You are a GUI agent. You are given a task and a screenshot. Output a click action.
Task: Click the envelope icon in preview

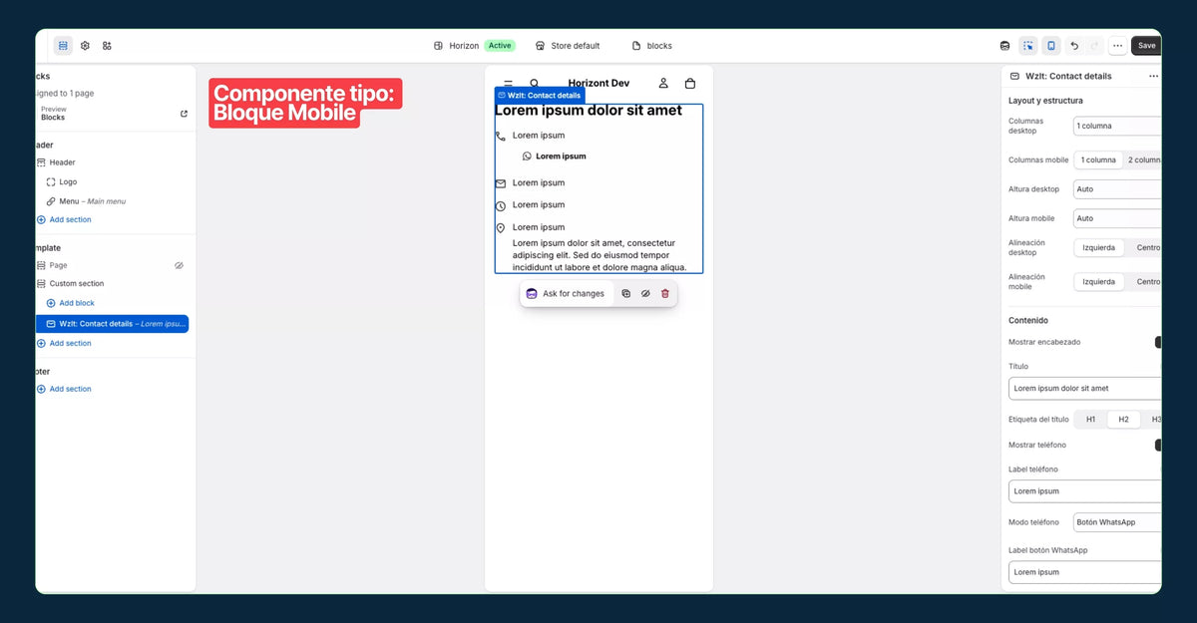click(x=501, y=183)
